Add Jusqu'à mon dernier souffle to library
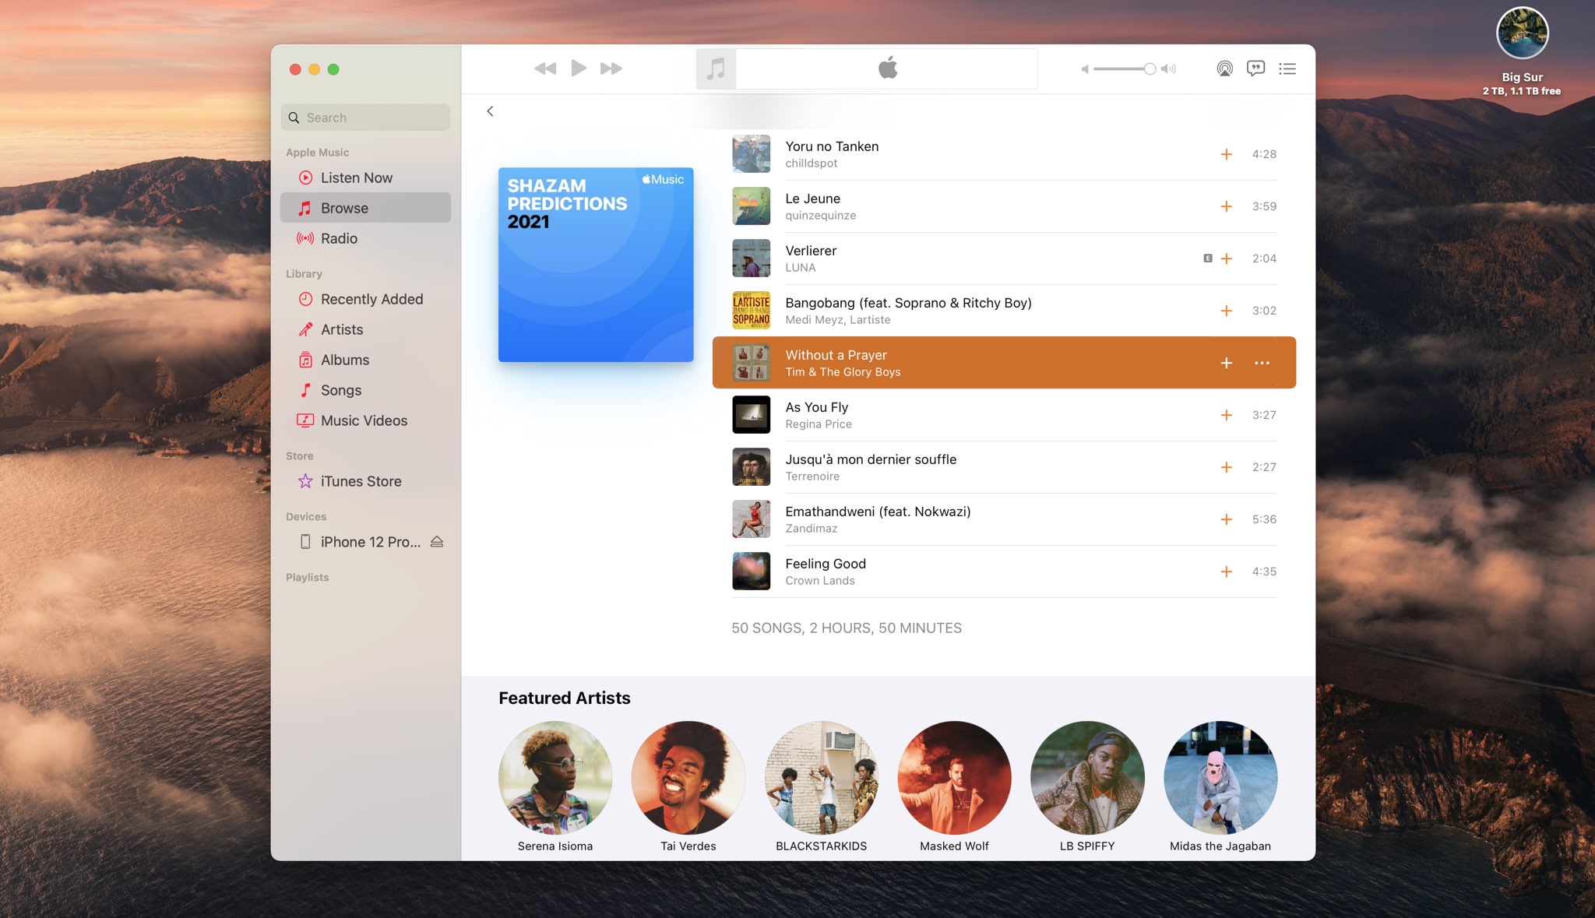This screenshot has width=1595, height=918. click(1226, 467)
